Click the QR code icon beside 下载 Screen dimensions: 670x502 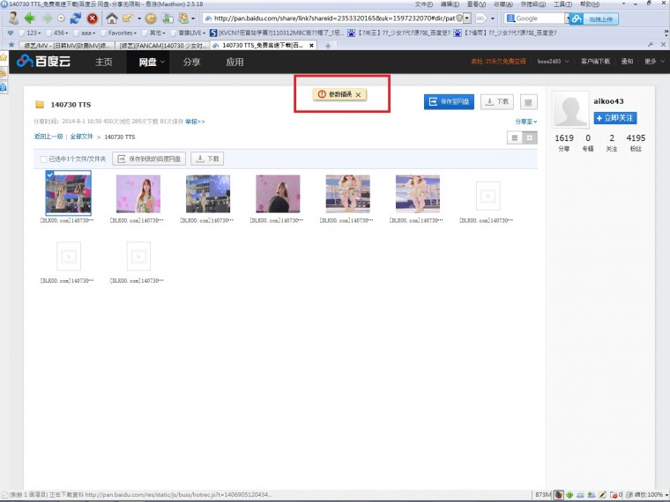[529, 102]
